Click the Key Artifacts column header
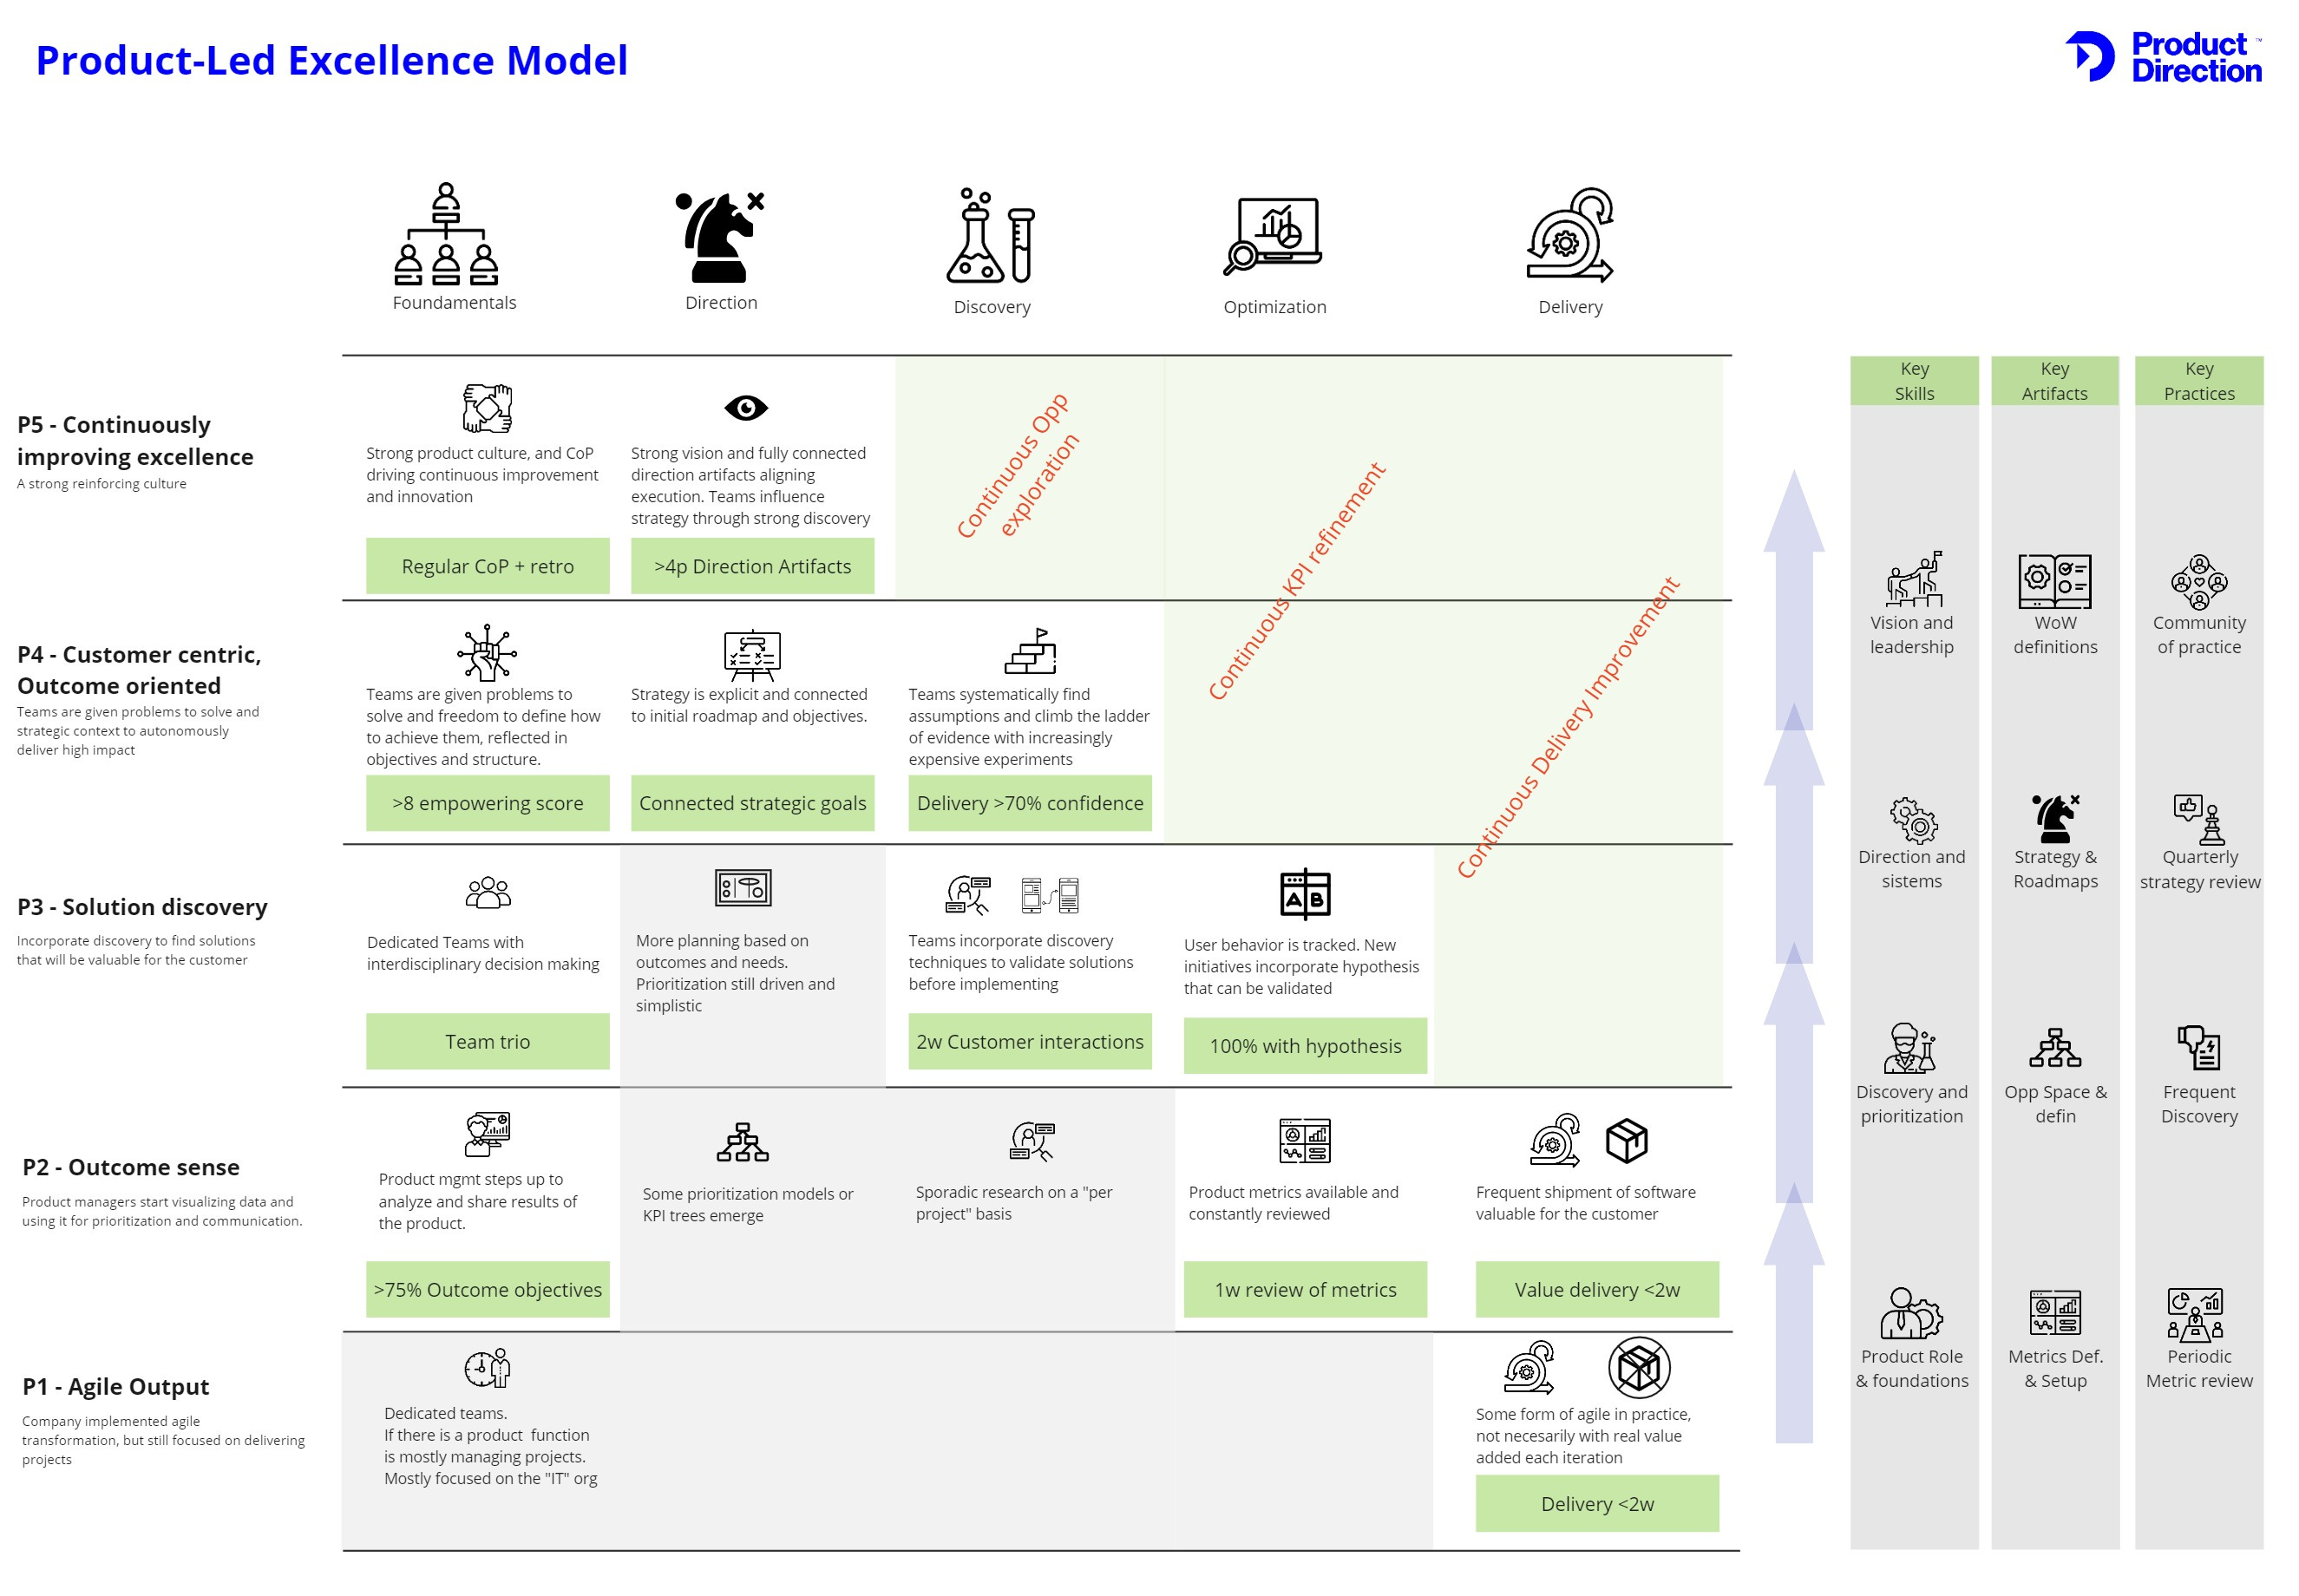 (x=2054, y=381)
